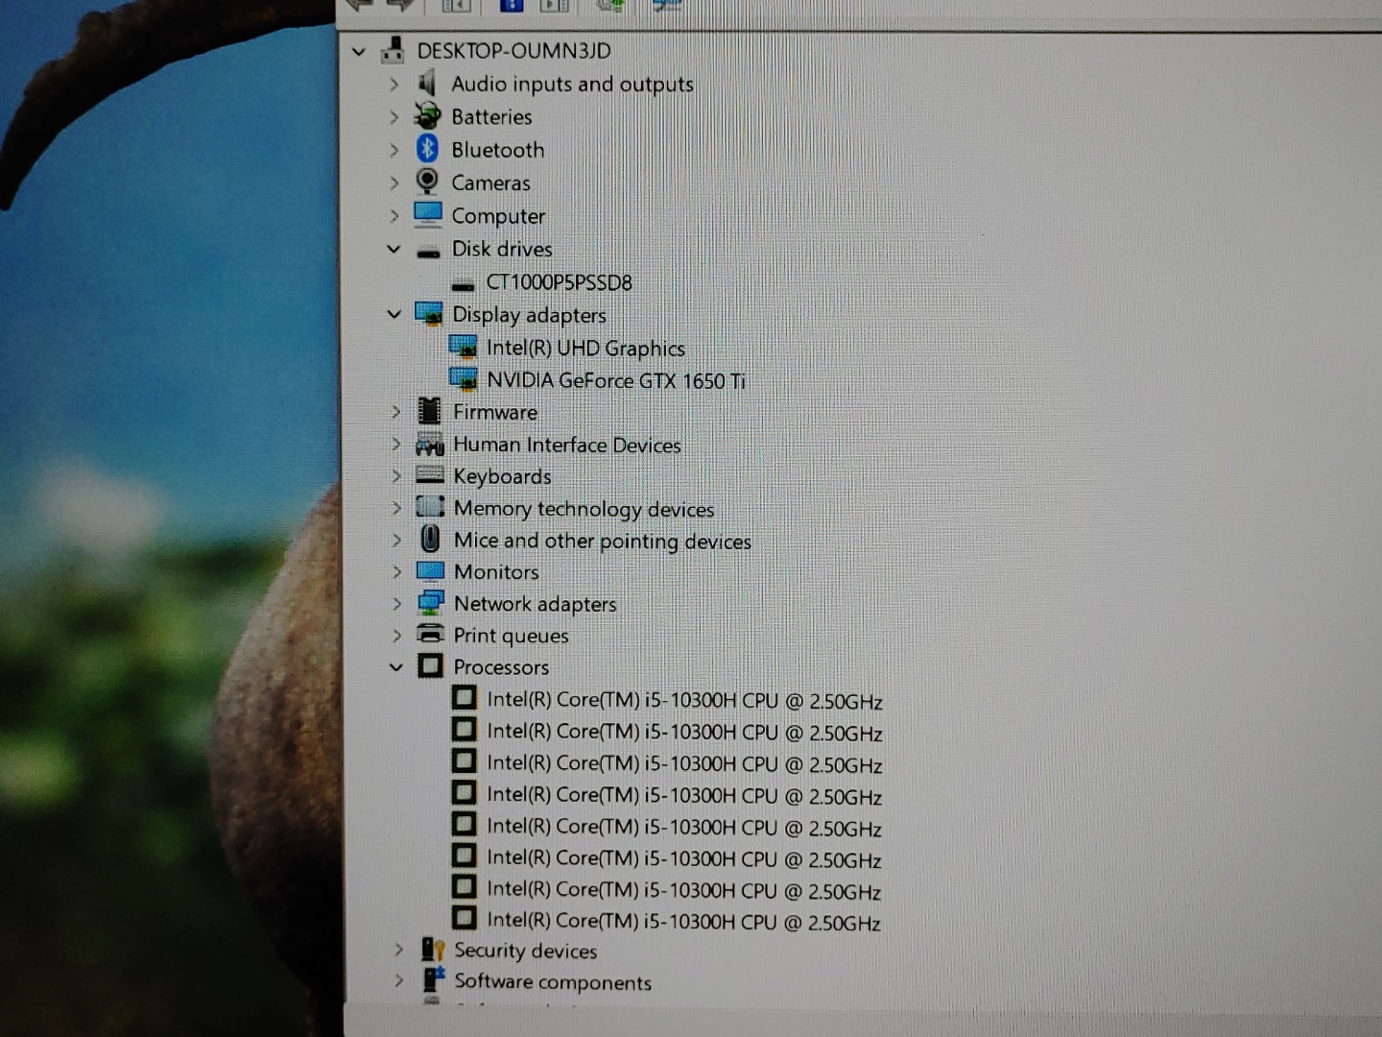
Task: Select Human Interface Devices label
Action: pyautogui.click(x=566, y=445)
